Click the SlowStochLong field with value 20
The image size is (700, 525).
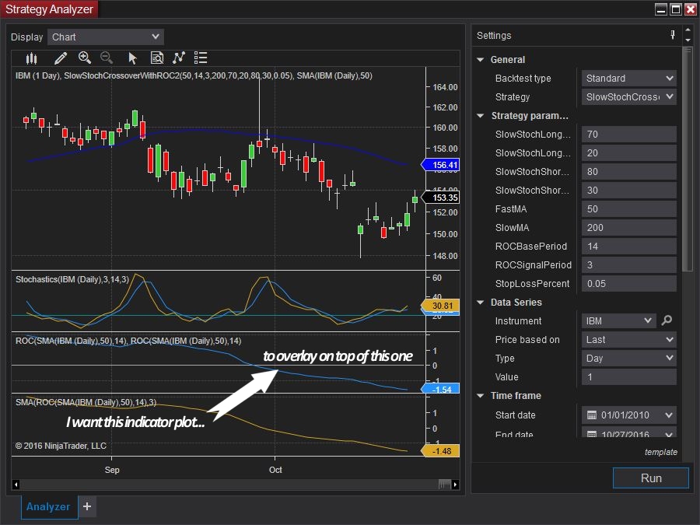tap(628, 153)
